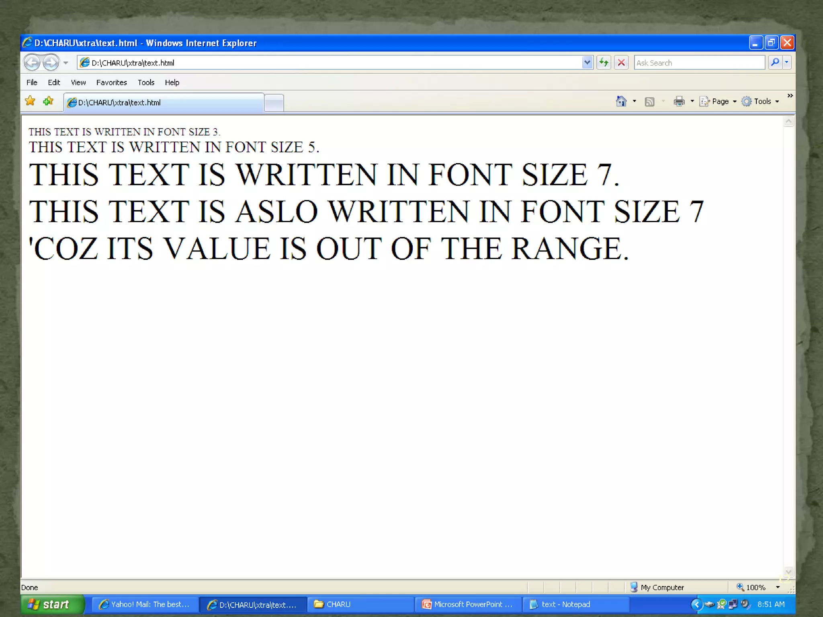Click the Forward navigation arrow

pyautogui.click(x=51, y=63)
